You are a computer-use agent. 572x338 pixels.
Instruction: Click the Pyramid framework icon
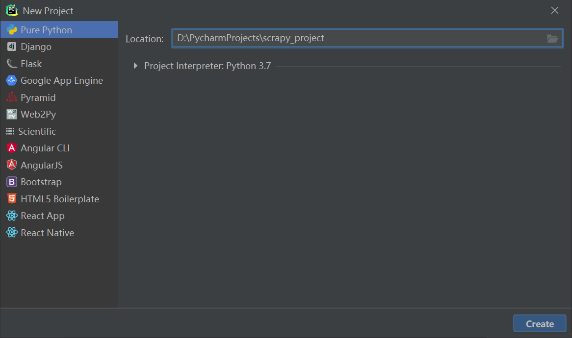[x=12, y=97]
